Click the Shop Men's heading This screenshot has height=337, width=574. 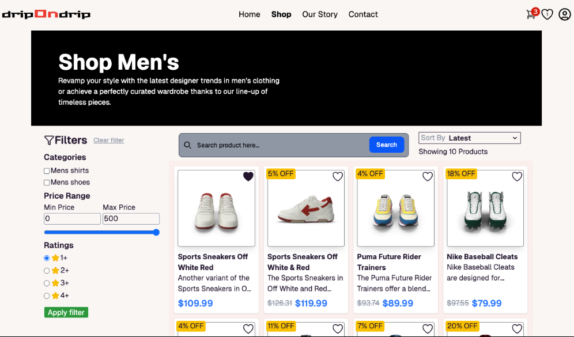(119, 62)
